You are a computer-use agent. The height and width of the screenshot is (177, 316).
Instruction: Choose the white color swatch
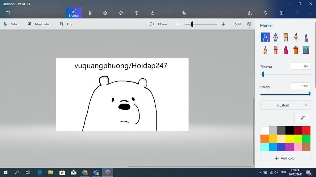(264, 130)
